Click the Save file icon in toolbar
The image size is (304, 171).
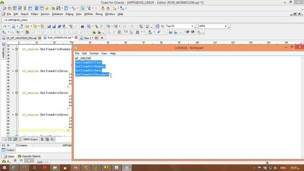[x=49, y=26]
